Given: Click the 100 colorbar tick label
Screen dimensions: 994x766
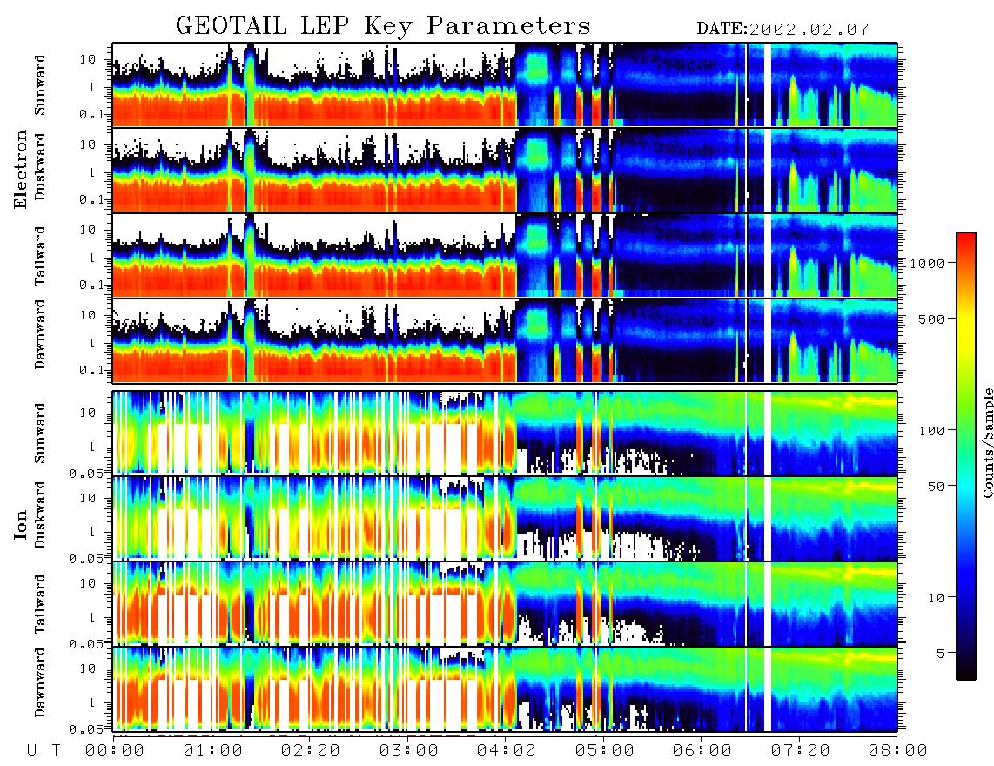Looking at the screenshot, I should tap(931, 431).
